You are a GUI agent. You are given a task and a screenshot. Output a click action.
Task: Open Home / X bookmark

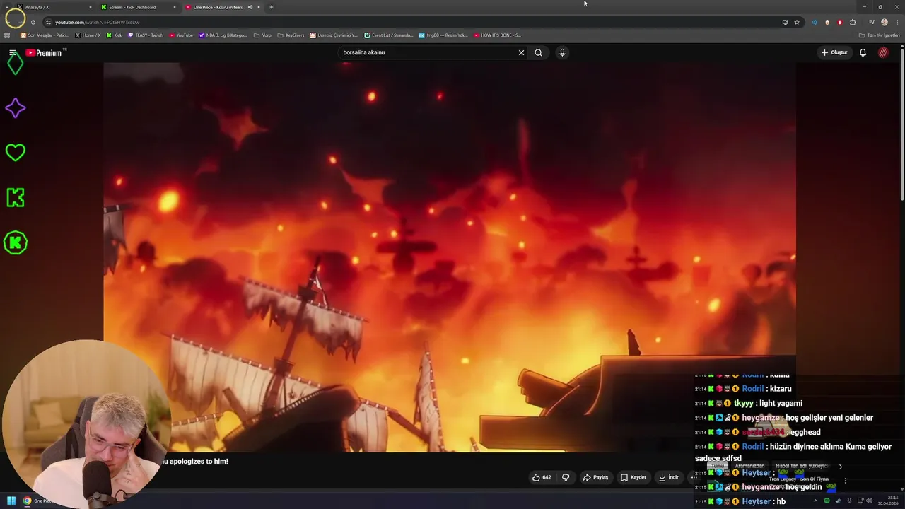pyautogui.click(x=88, y=35)
